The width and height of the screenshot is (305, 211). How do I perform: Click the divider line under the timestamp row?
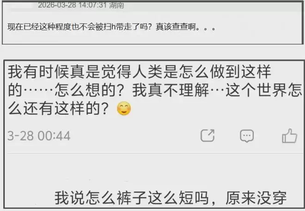click(155, 153)
